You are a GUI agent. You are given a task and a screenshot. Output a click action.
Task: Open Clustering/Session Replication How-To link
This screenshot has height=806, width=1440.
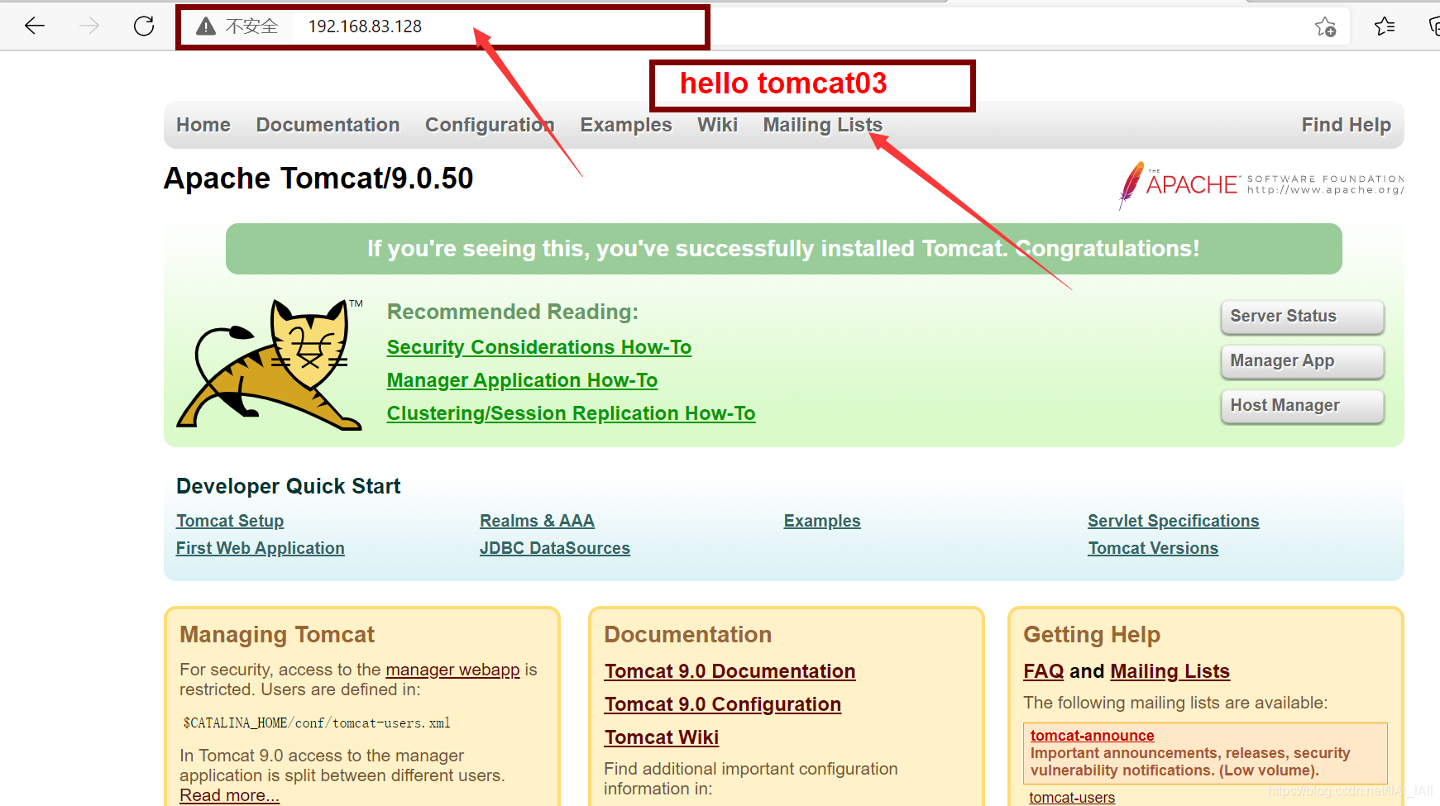571,413
